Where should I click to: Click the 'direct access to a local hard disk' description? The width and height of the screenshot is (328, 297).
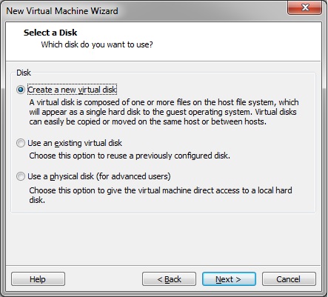(x=161, y=195)
